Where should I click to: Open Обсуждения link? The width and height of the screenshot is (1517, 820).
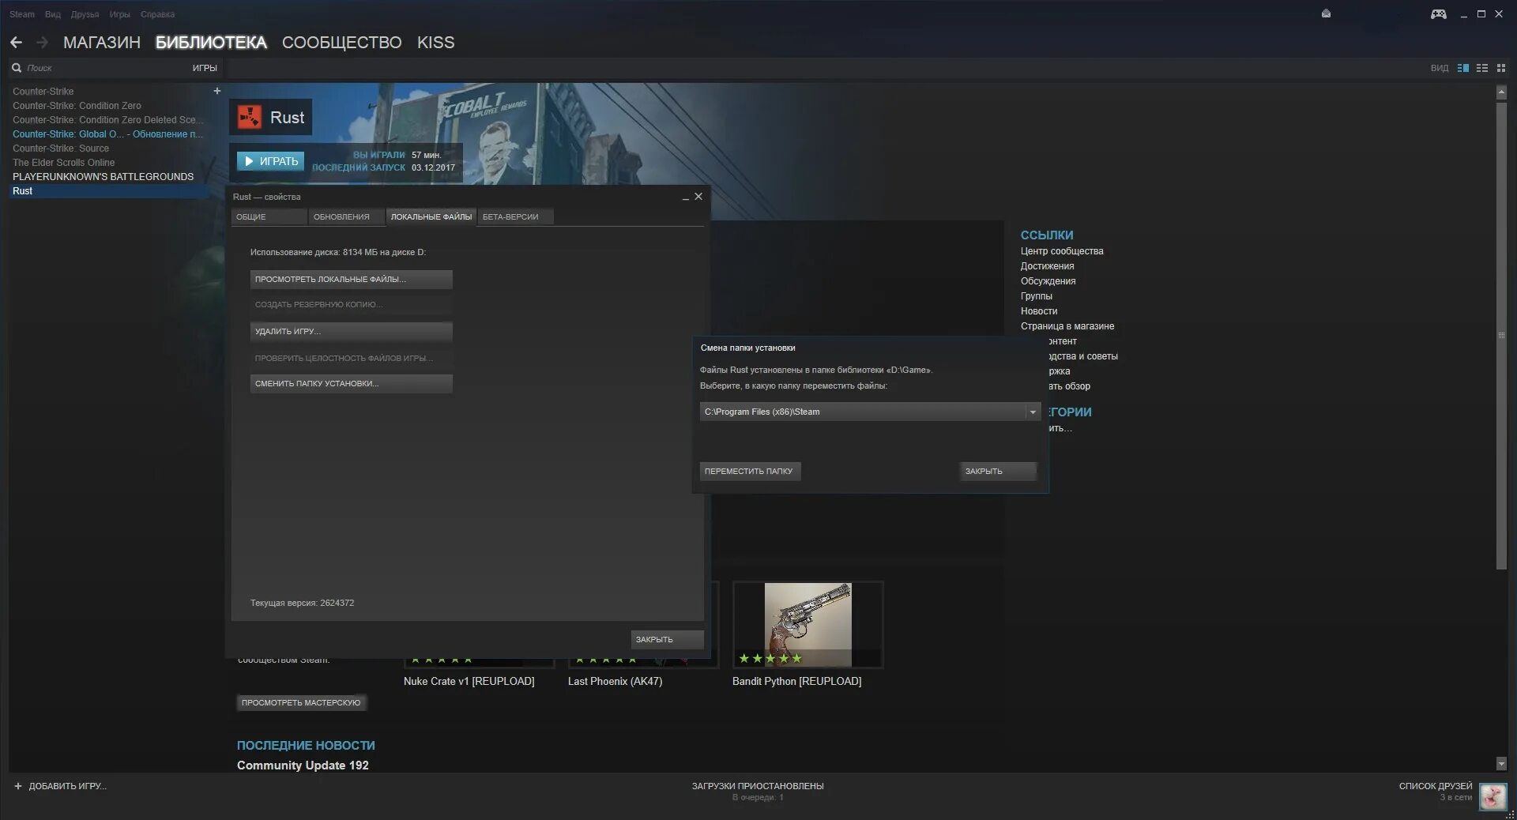(1048, 281)
